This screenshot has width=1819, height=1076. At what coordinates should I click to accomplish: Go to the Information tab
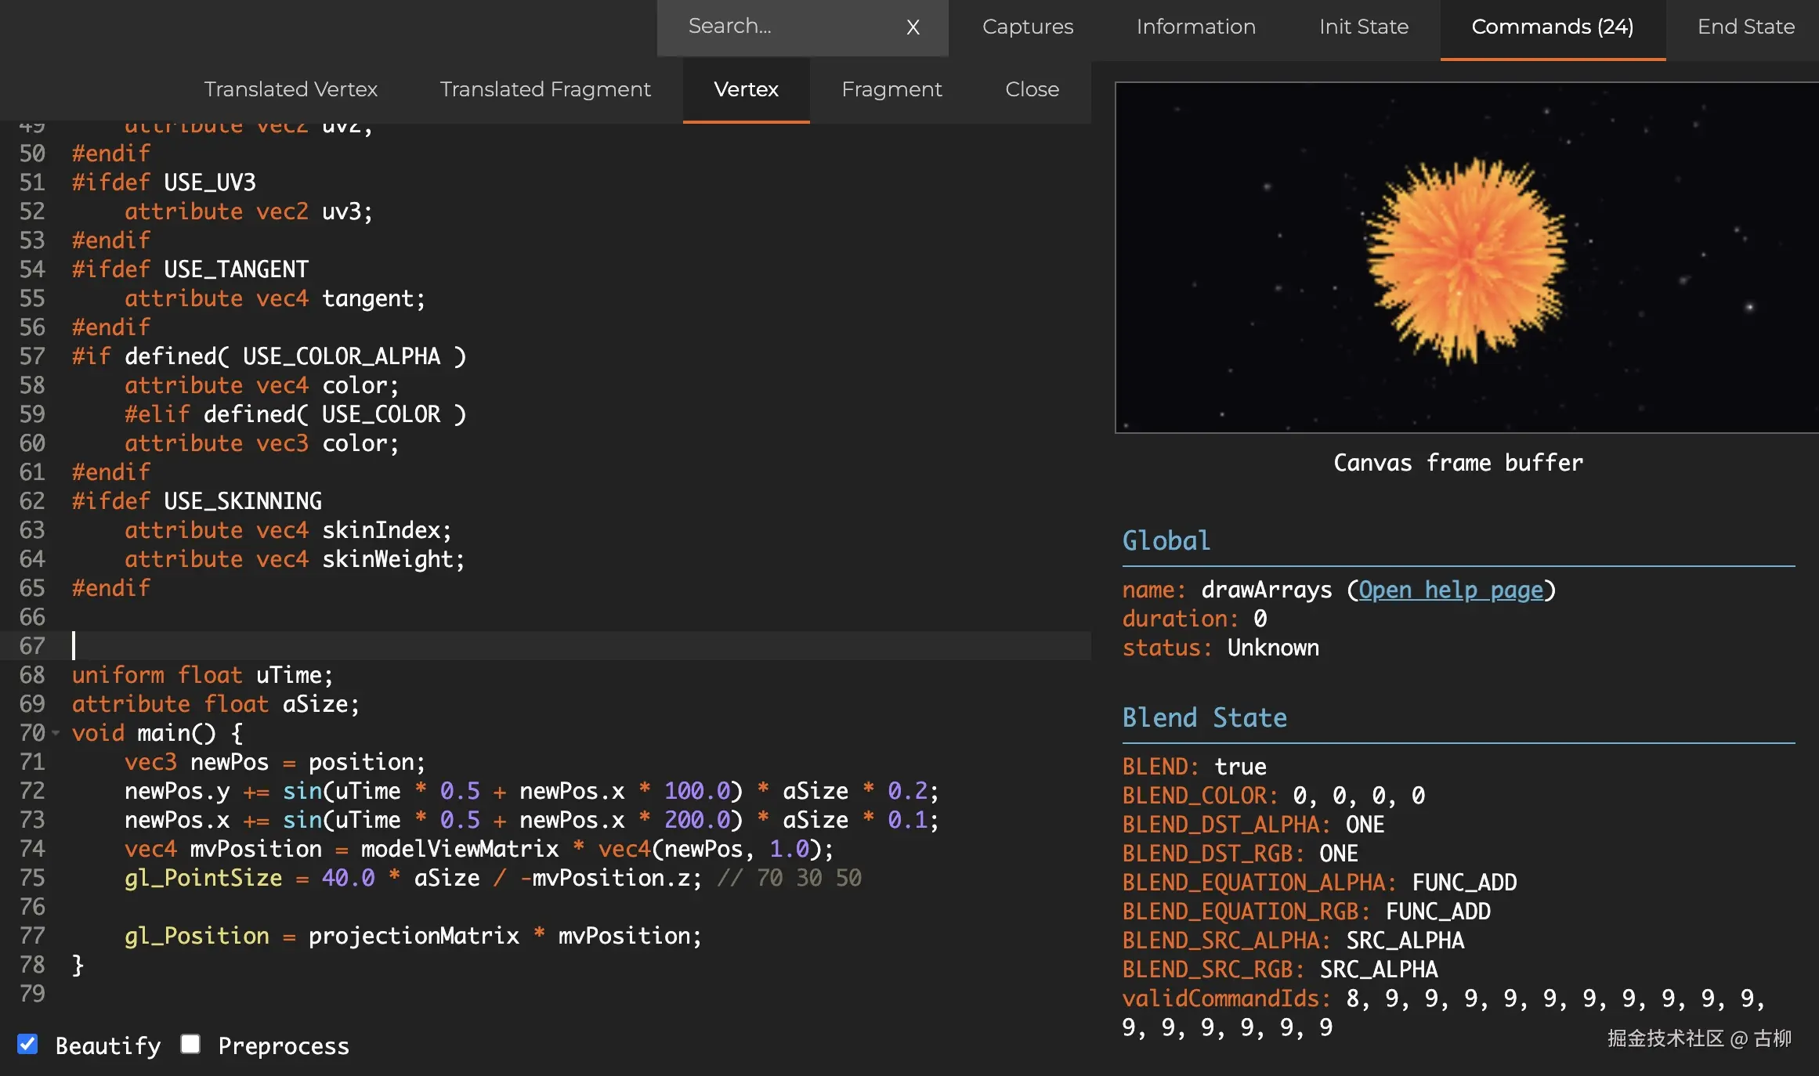[1196, 27]
